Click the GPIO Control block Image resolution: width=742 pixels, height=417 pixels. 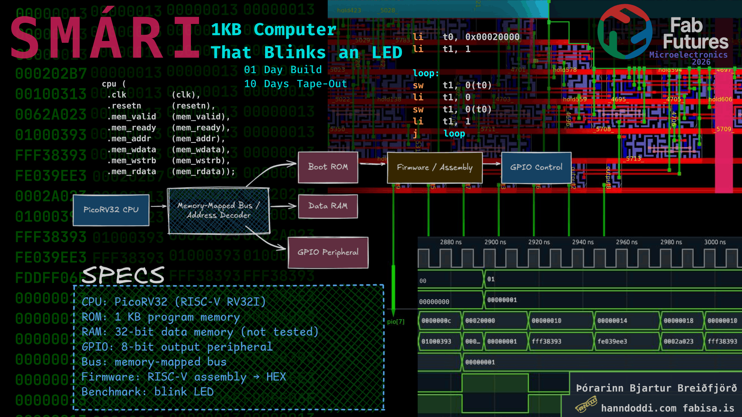[x=536, y=168]
